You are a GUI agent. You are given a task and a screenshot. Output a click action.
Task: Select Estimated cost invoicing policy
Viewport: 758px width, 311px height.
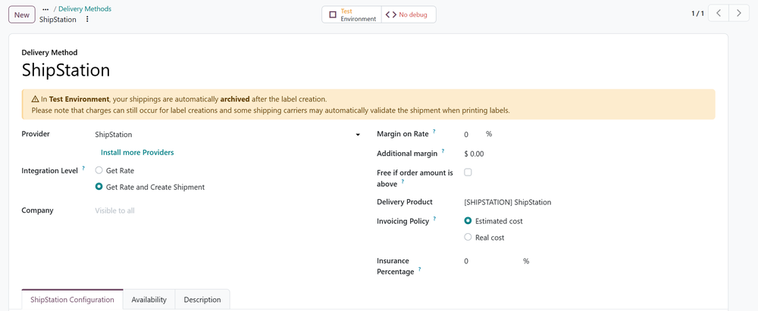(x=468, y=221)
